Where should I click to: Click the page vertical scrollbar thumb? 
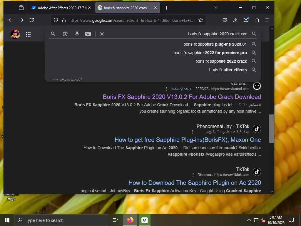tap(272, 129)
